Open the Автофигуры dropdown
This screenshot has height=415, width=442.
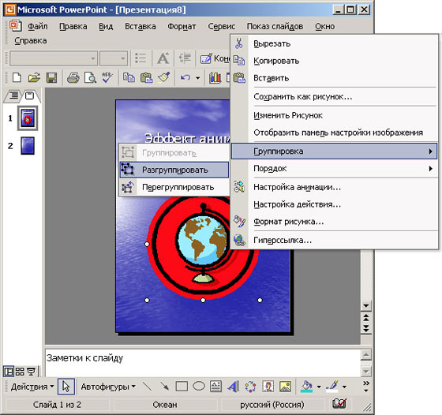[108, 387]
